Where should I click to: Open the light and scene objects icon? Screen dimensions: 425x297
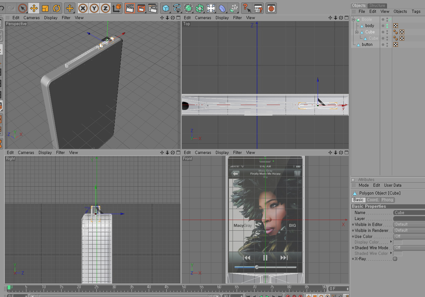coord(211,8)
